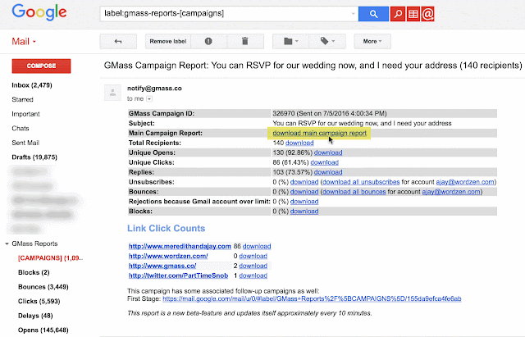Click ajay@wordzen.com in Unsubscribes row
This screenshot has height=337, width=525.
click(x=465, y=182)
